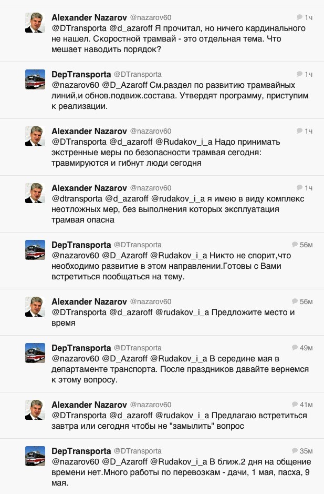
Task: Click @DTransporta mention in the 41м tweet
Action: [79, 416]
